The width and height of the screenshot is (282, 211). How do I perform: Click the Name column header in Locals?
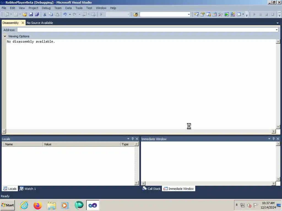tap(23, 144)
